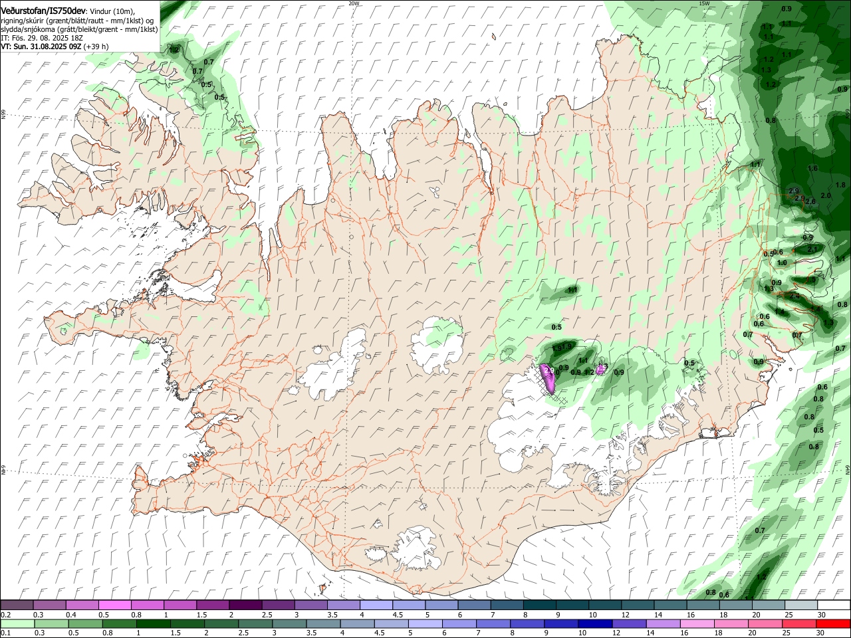851x638 pixels.
Task: Click the bright red 30 swatch, bottom row end
Action: [833, 623]
